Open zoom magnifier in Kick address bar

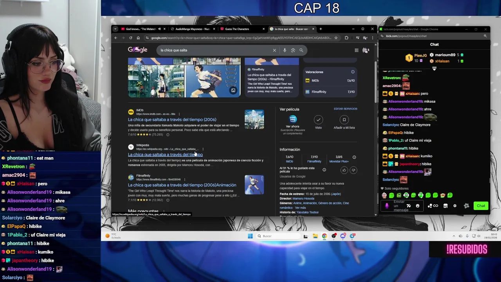coord(485,36)
